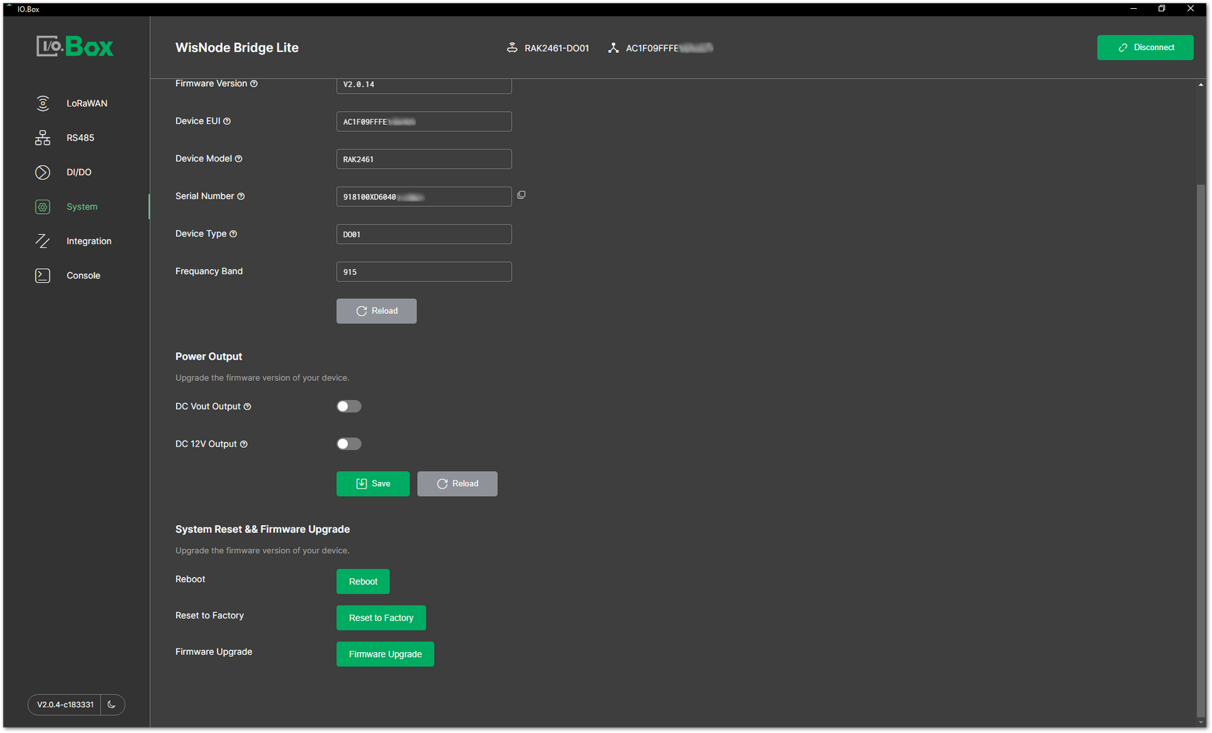Click help icon next to Device Type
This screenshot has height=733, width=1212.
pyautogui.click(x=233, y=234)
